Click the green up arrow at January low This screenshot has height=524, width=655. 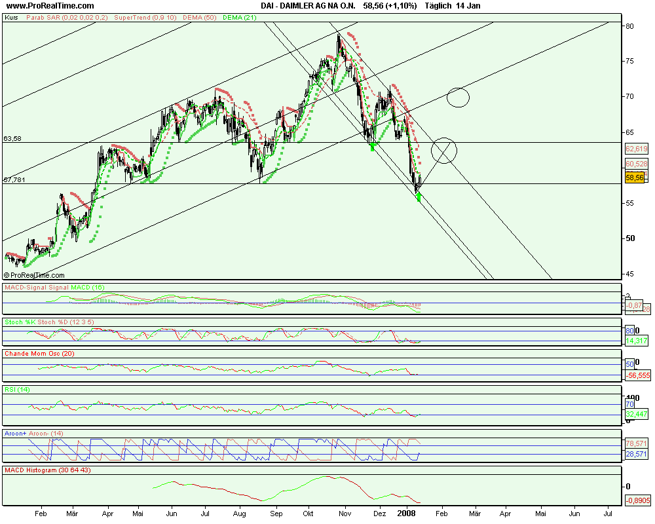[419, 196]
